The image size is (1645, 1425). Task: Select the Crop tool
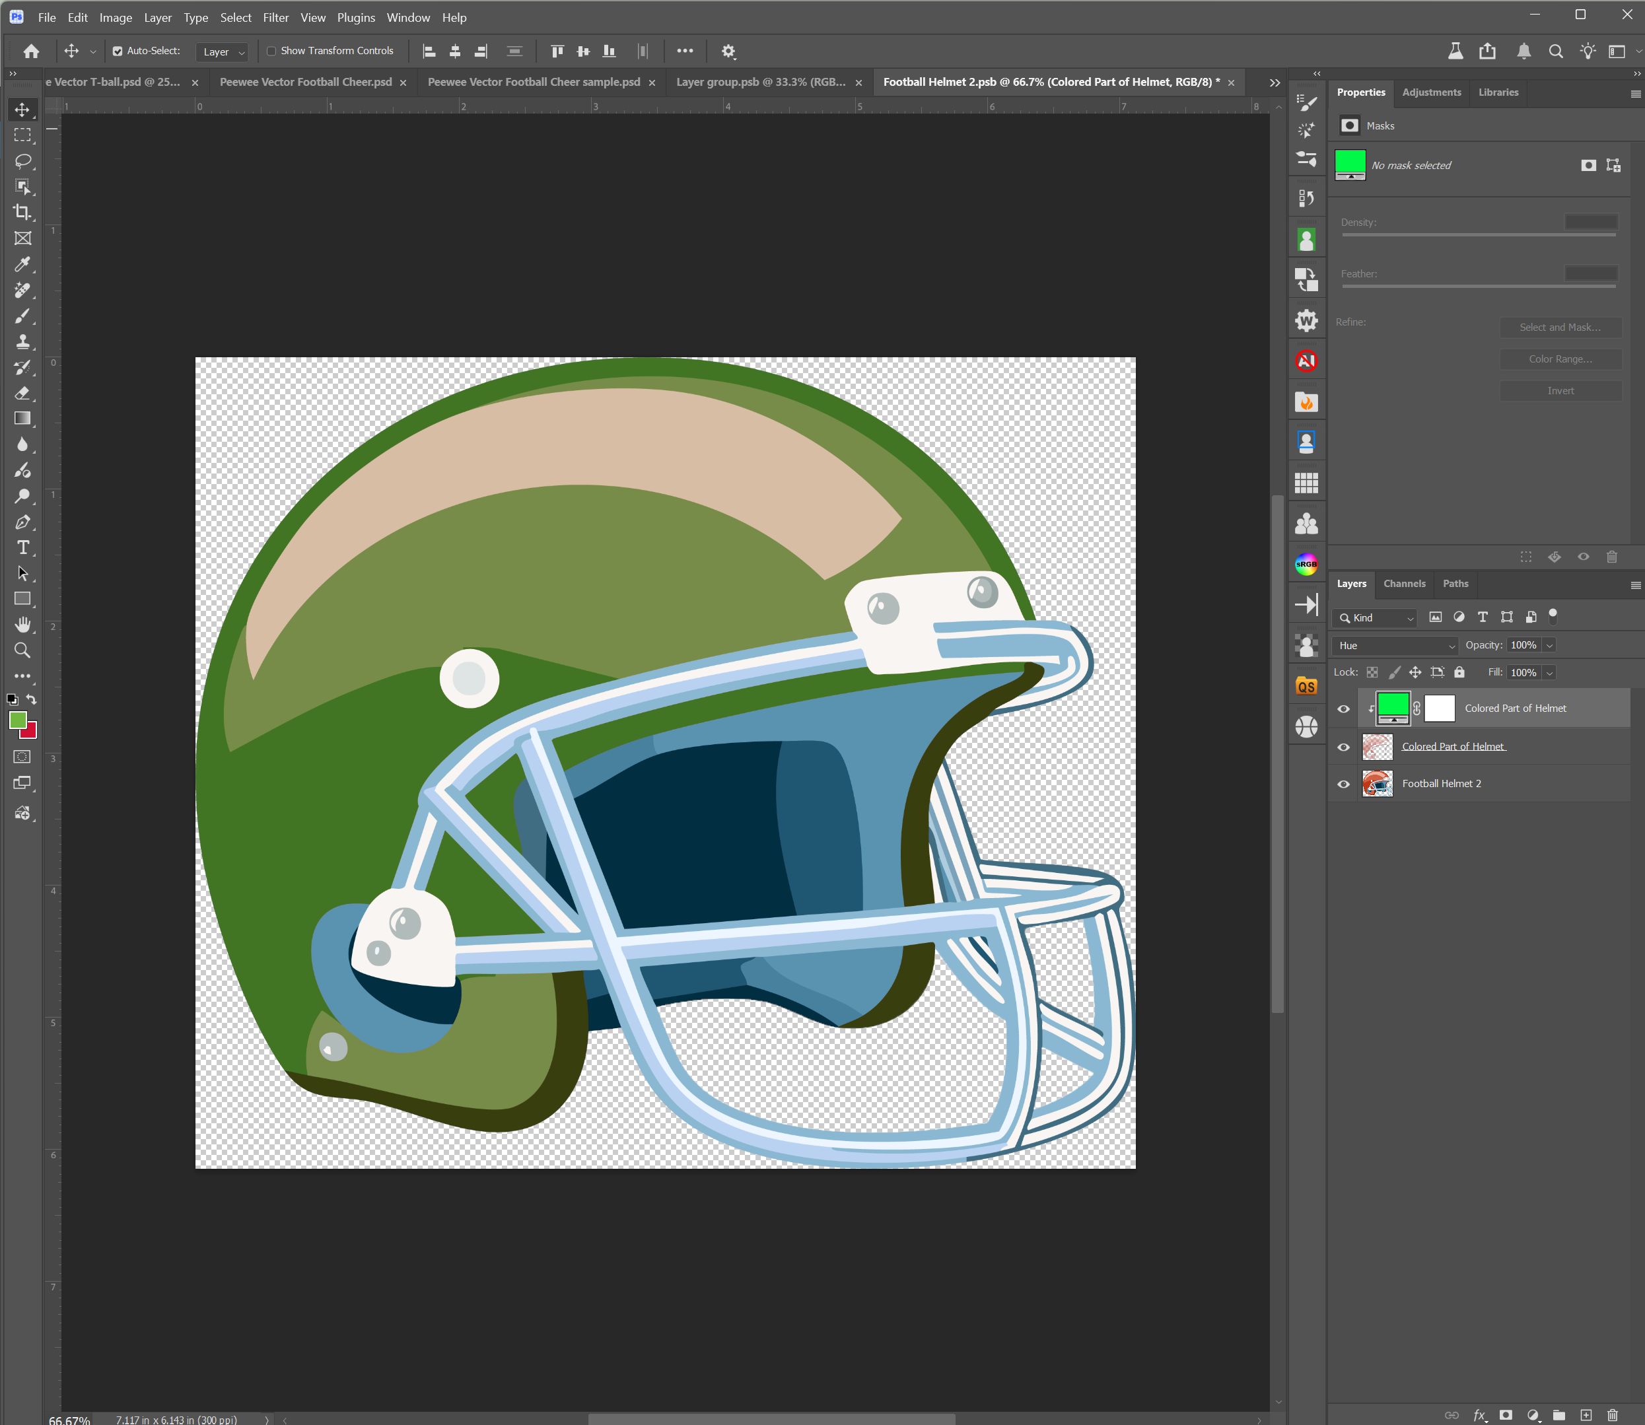[23, 213]
